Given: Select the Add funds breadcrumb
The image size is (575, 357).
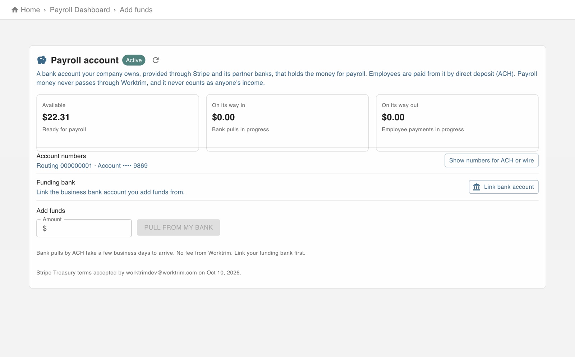Looking at the screenshot, I should coord(136,10).
